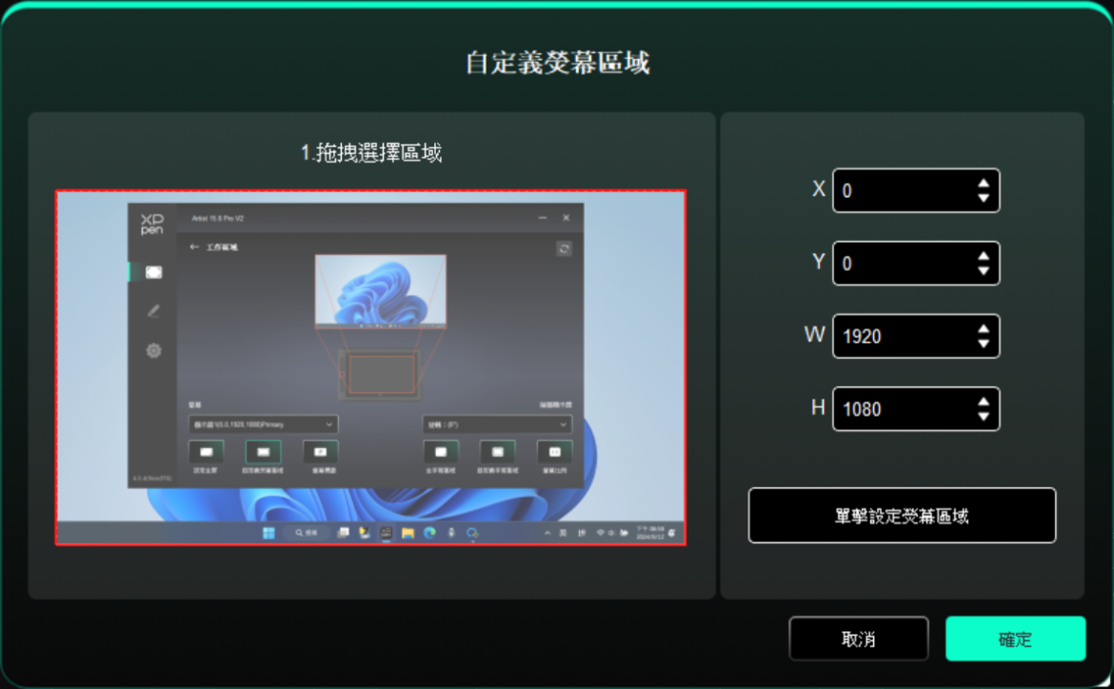Decrease the H height with down arrow
This screenshot has height=689, width=1114.
click(983, 417)
